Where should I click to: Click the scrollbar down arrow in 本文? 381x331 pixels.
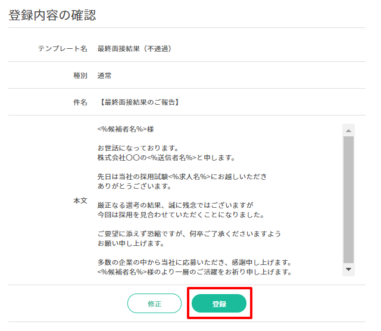point(349,270)
